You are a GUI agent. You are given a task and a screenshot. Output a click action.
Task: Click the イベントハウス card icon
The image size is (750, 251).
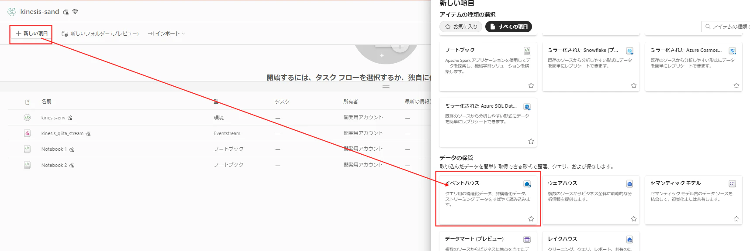(527, 184)
